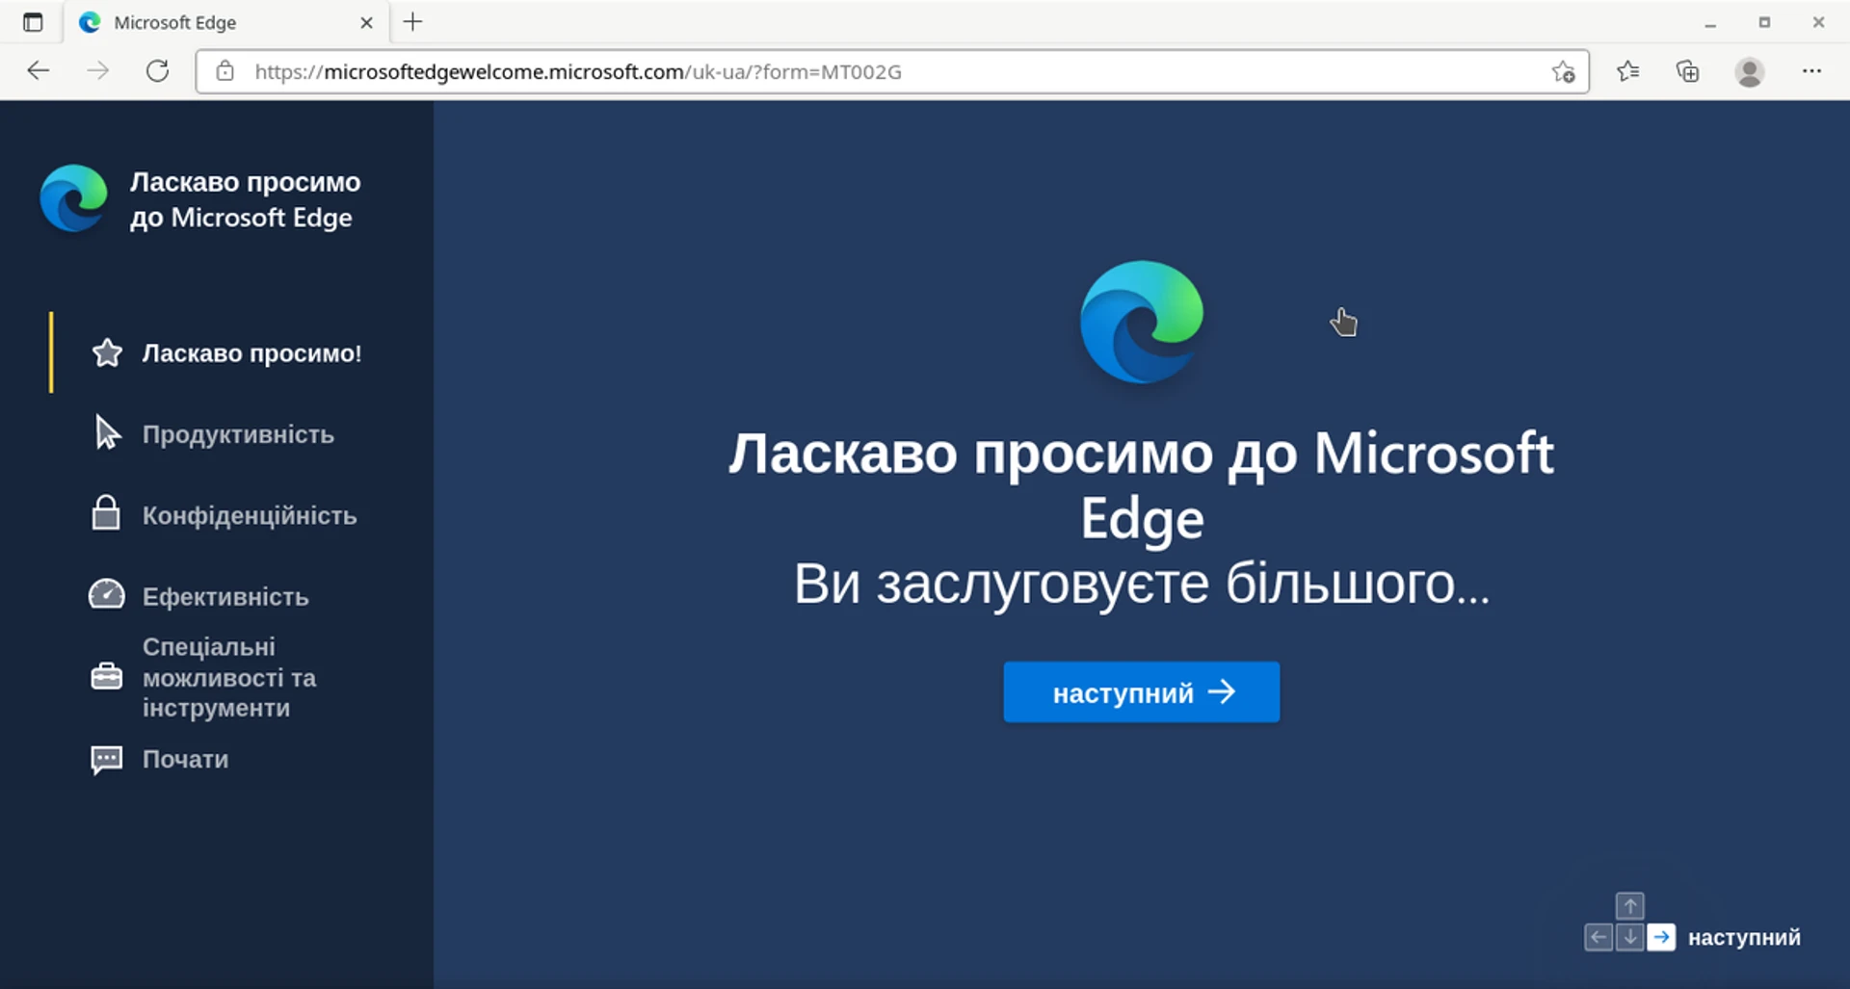
Task: Open the Конфіденційність section
Action: click(x=250, y=515)
